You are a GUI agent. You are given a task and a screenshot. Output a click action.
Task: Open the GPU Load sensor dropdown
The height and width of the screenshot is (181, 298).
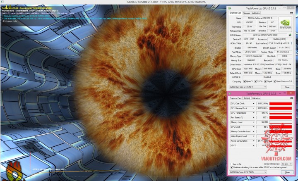point(254,127)
